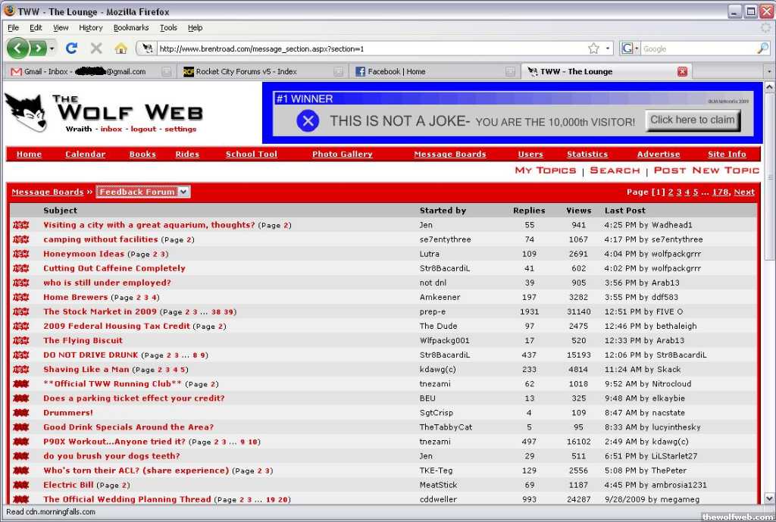Viewport: 776px width, 522px height.
Task: Open the Home Brewers thread
Action: [x=75, y=297]
